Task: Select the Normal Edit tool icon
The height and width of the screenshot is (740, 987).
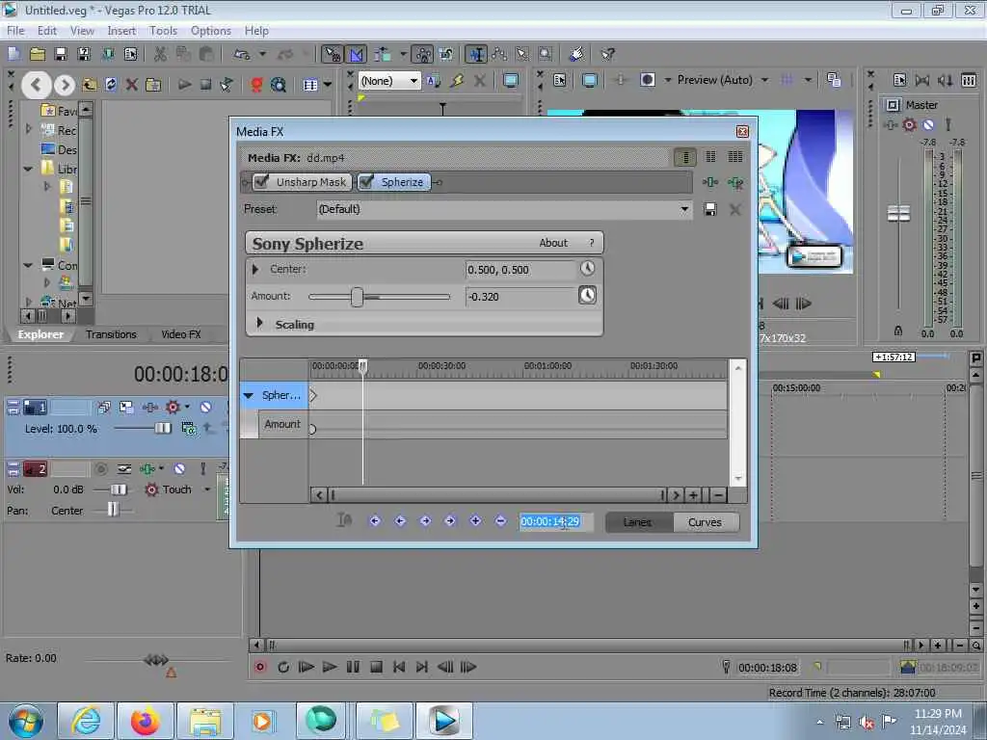Action: click(476, 54)
